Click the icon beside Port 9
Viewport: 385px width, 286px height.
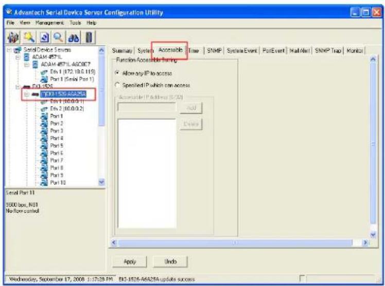click(44, 175)
